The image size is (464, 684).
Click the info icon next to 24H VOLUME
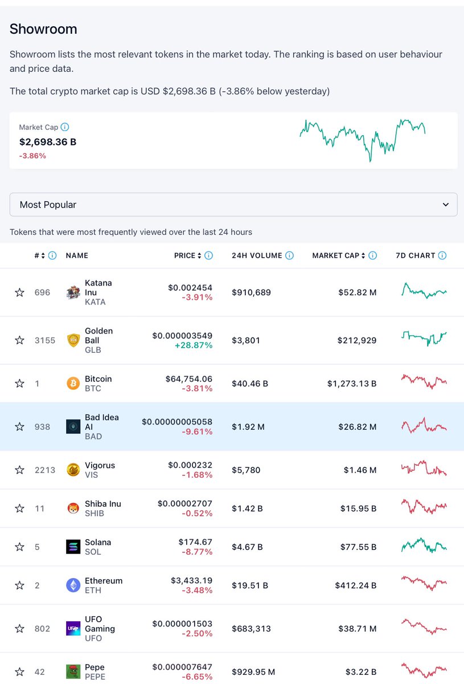[289, 255]
